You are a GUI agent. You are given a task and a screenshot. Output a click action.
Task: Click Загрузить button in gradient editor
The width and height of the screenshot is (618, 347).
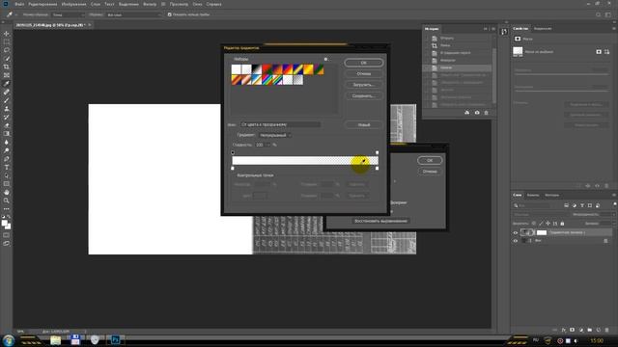click(363, 85)
